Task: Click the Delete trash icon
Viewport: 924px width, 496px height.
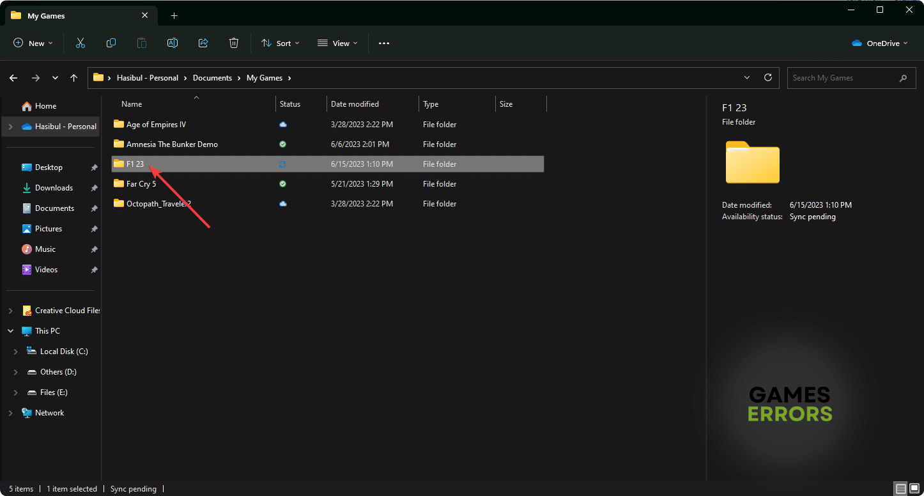Action: (234, 43)
